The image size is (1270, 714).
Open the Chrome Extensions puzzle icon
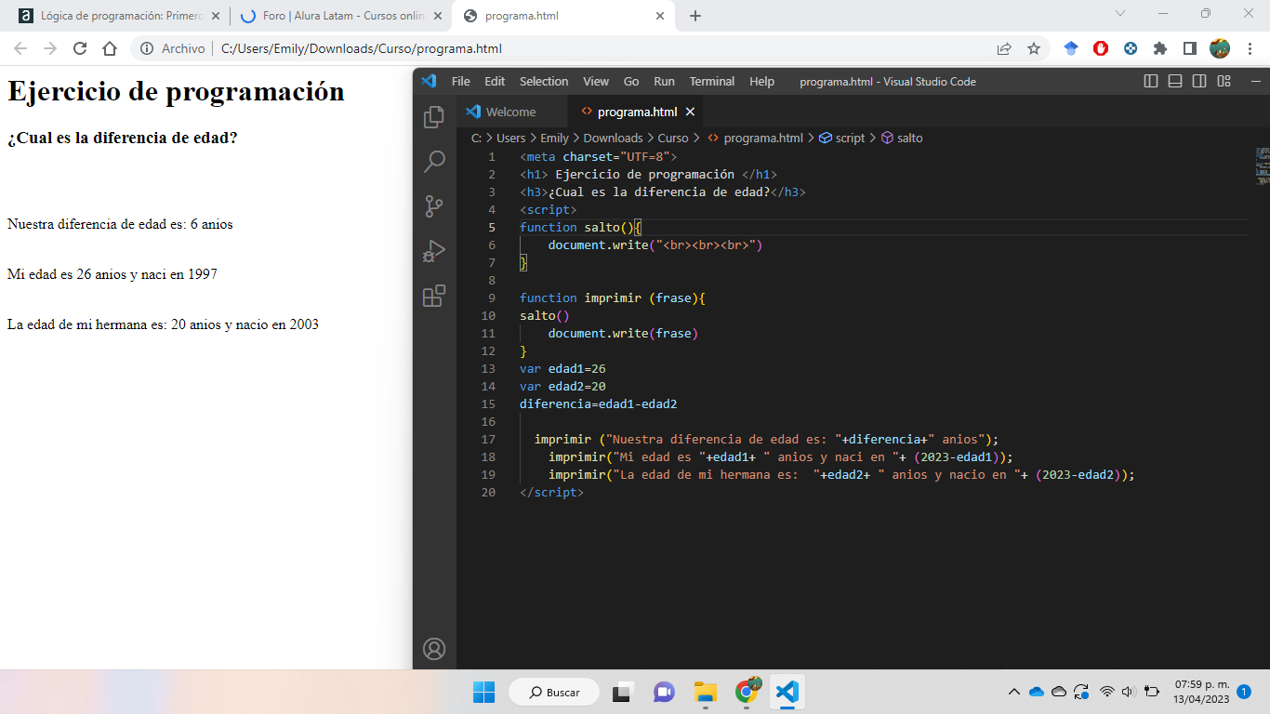tap(1160, 48)
